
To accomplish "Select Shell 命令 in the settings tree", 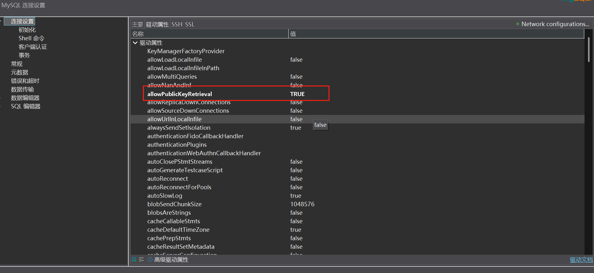I will pyautogui.click(x=31, y=38).
